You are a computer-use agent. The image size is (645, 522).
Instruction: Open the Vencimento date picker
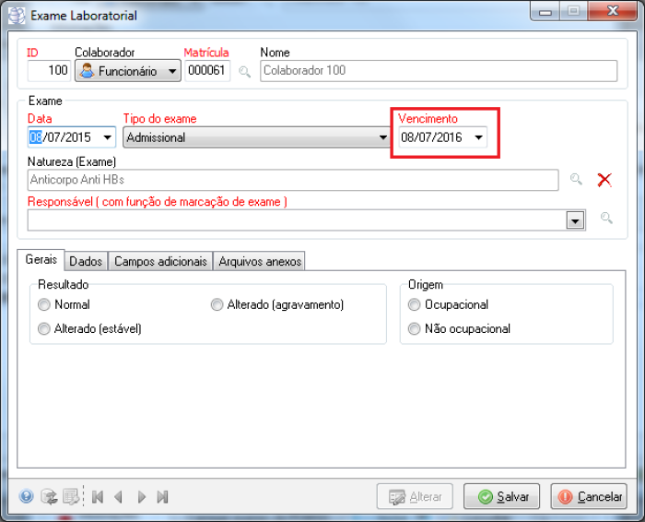pyautogui.click(x=477, y=137)
